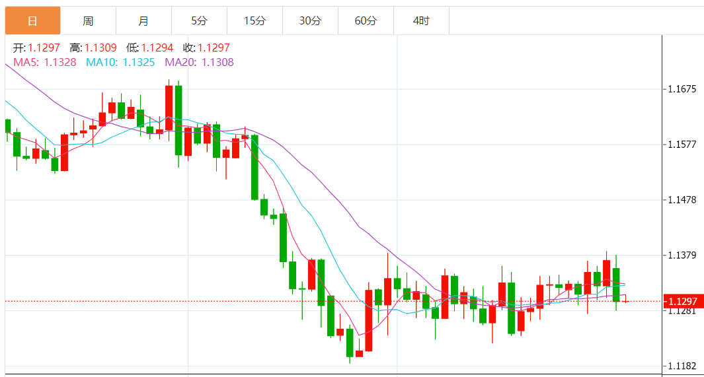This screenshot has width=704, height=377.
Task: Click the 开 opening price value
Action: point(44,48)
